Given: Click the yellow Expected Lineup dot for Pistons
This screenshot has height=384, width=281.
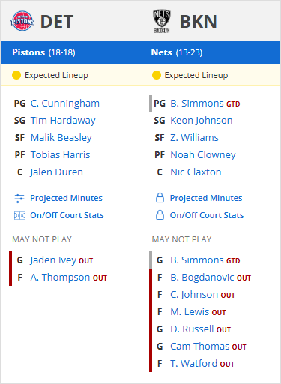Looking at the screenshot, I should [x=16, y=75].
